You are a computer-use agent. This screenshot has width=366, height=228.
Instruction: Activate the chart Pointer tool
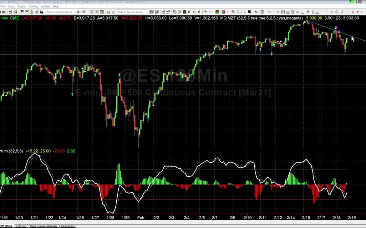coord(244,12)
